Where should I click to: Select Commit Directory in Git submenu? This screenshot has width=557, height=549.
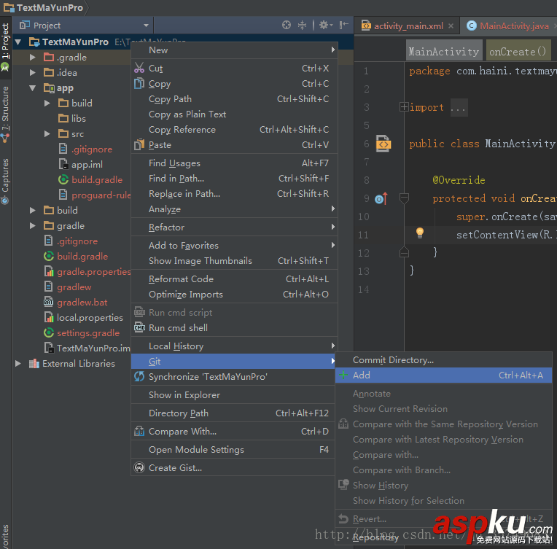tap(443, 359)
